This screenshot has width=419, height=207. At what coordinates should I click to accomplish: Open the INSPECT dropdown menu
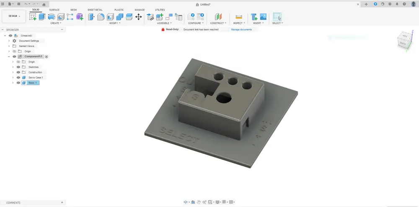tap(239, 23)
